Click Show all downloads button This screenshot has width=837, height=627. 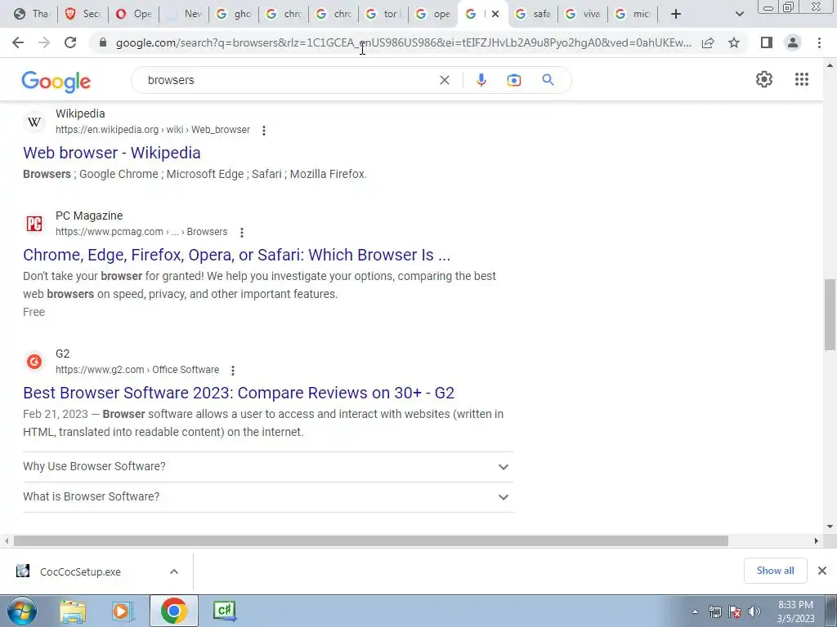click(x=775, y=571)
